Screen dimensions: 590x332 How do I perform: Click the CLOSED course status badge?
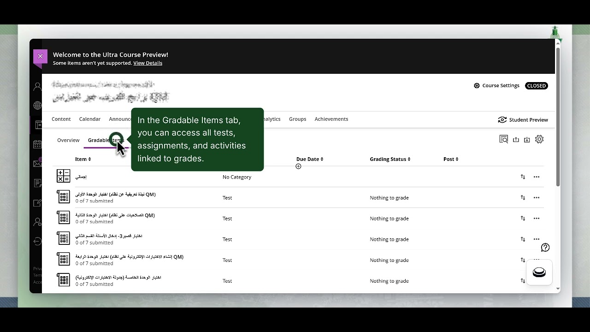pos(537,86)
